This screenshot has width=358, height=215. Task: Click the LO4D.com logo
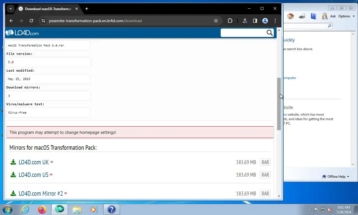pos(22,33)
